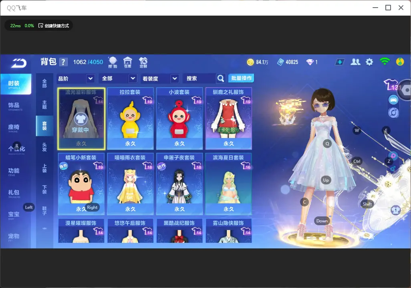
Task: Select the 小波套装 outfit card
Action: pyautogui.click(x=179, y=118)
